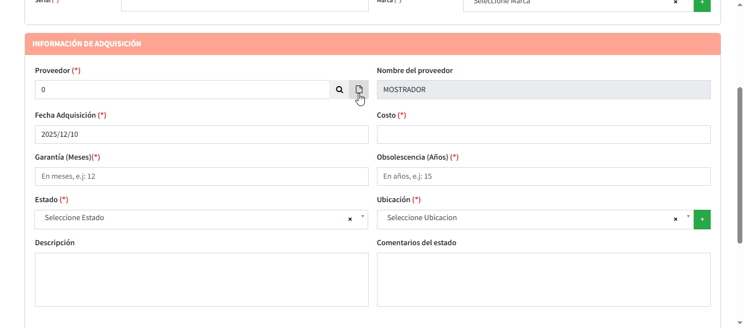Clear the Ubicación selection with its x

coord(675,219)
